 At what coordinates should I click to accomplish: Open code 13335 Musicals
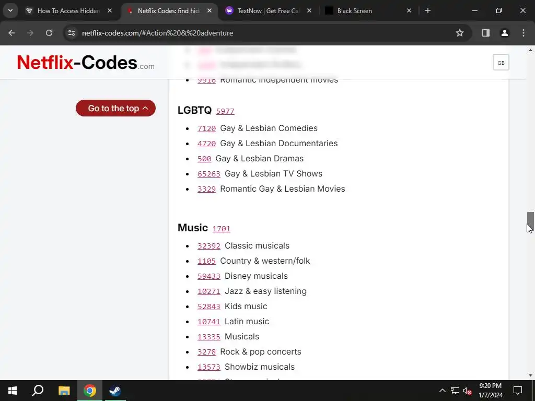tap(209, 337)
